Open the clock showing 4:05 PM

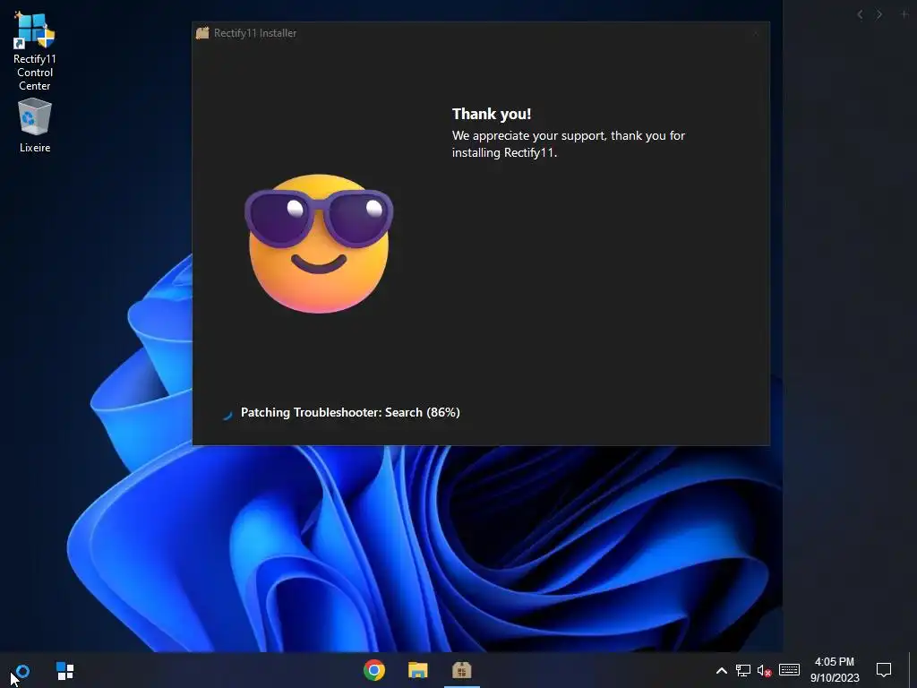point(835,670)
